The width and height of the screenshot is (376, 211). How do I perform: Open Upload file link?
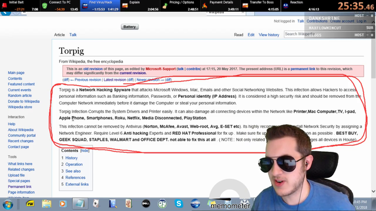[x=16, y=175]
